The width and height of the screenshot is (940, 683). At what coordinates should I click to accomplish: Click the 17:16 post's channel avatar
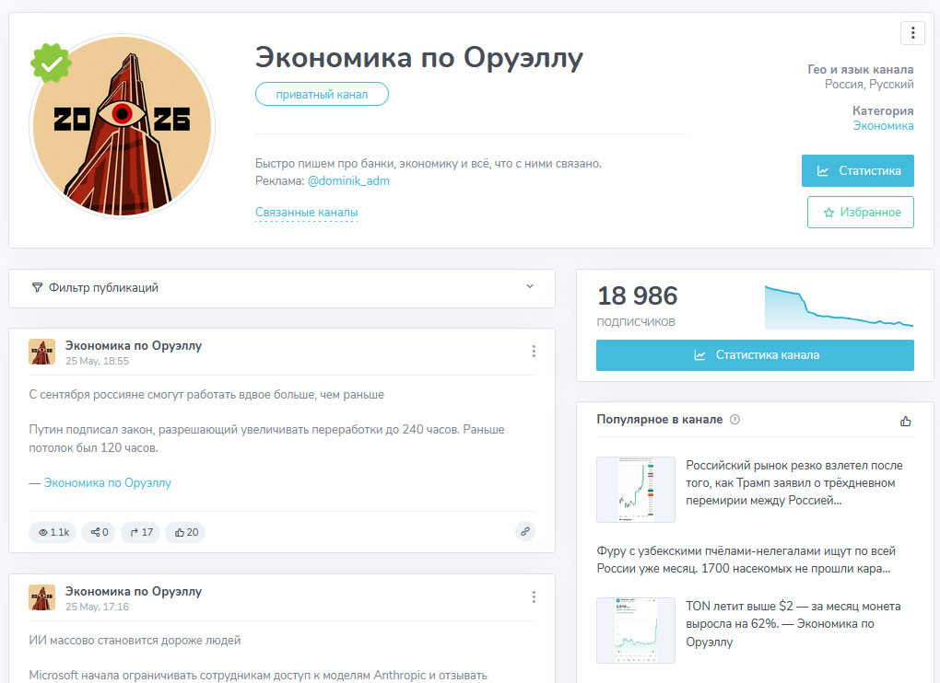coord(42,597)
